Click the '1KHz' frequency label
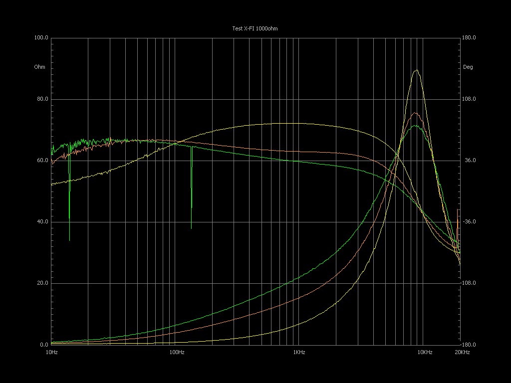 (299, 353)
